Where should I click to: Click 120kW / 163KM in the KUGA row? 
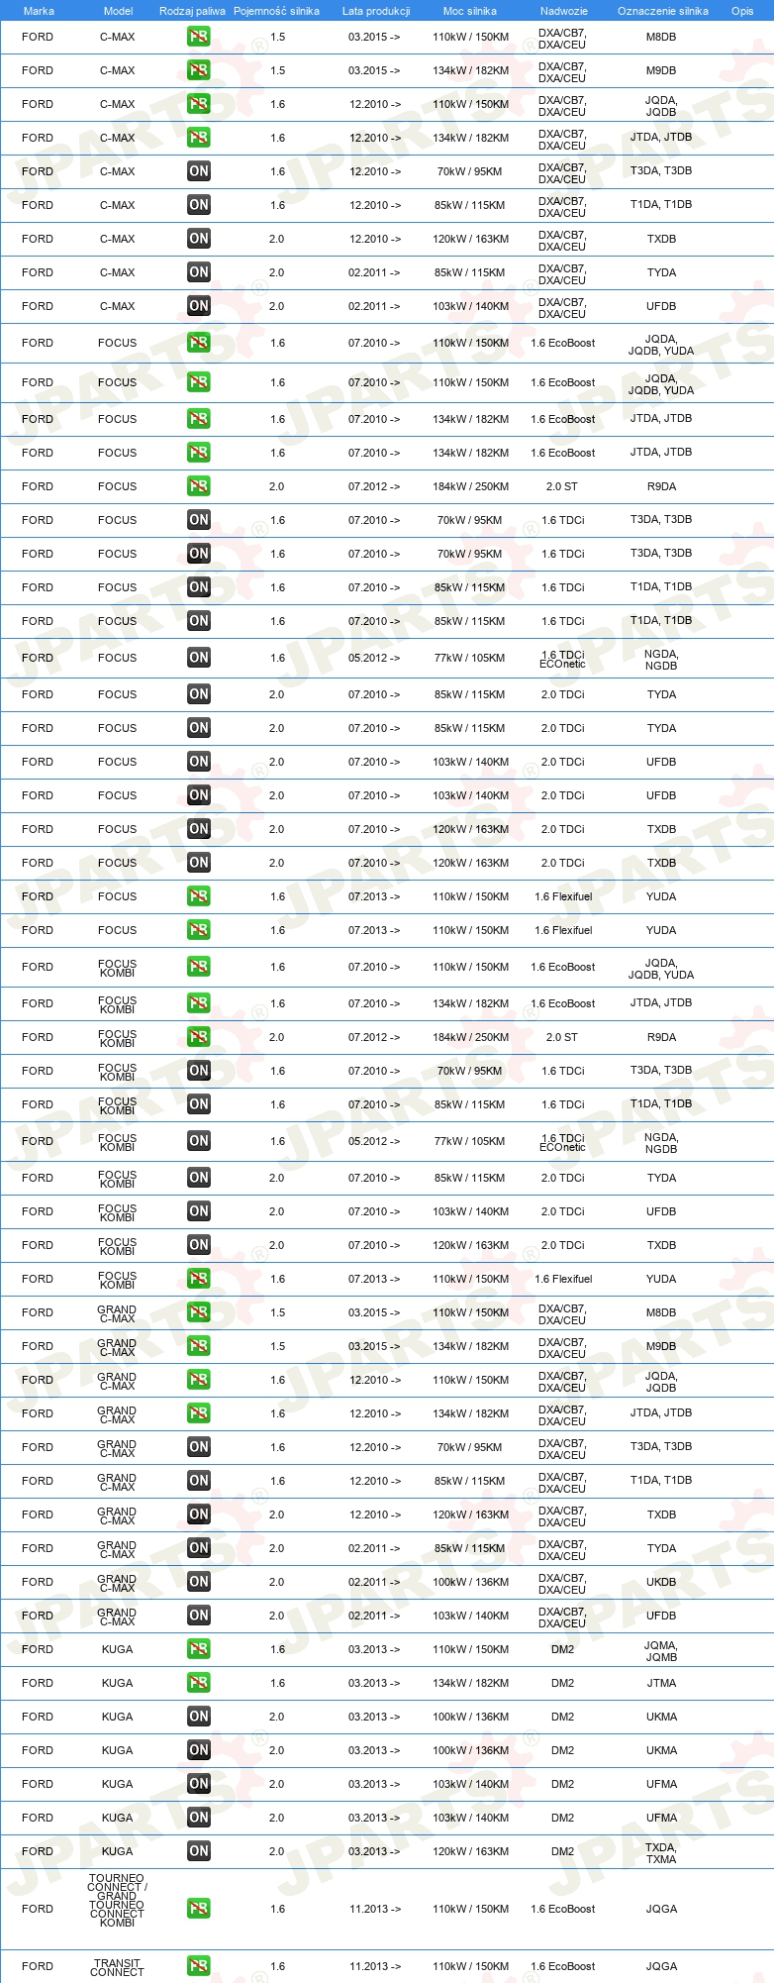pyautogui.click(x=470, y=1851)
